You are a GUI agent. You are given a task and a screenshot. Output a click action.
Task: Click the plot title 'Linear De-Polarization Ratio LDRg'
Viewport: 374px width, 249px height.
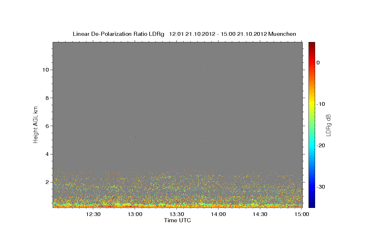click(x=118, y=34)
